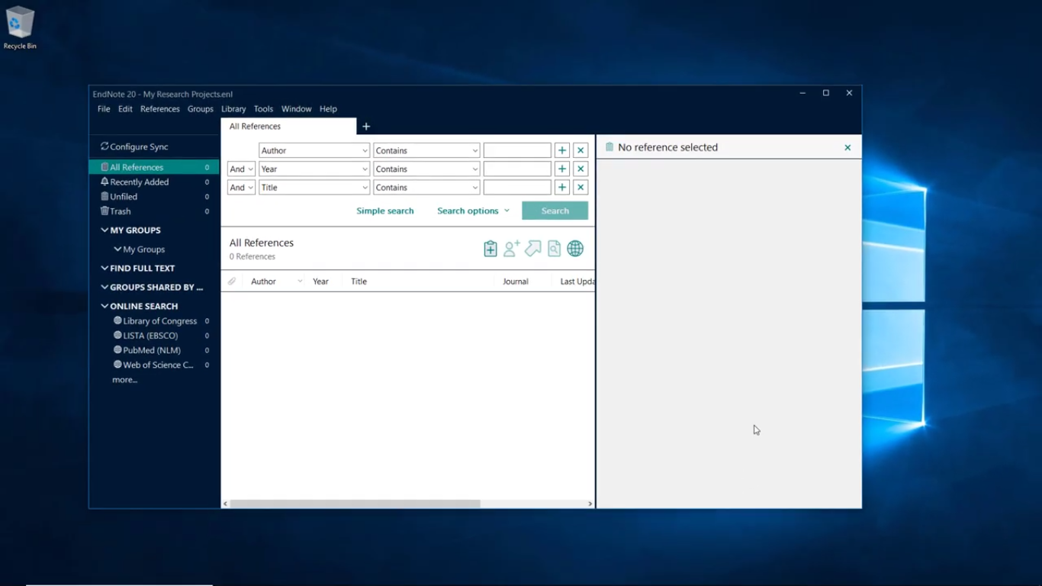Open the And operator dropdown for Year row
1042x586 pixels.
(241, 169)
